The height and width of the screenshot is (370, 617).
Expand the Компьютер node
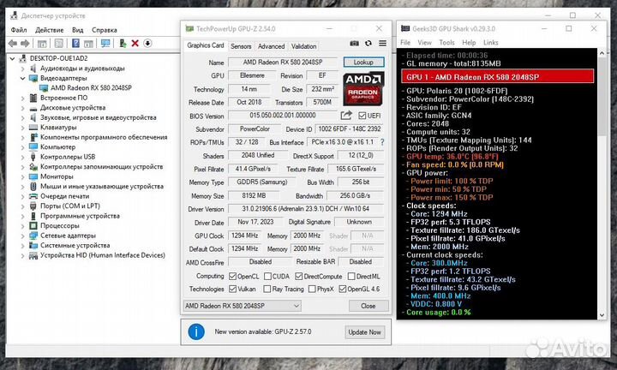(22, 147)
